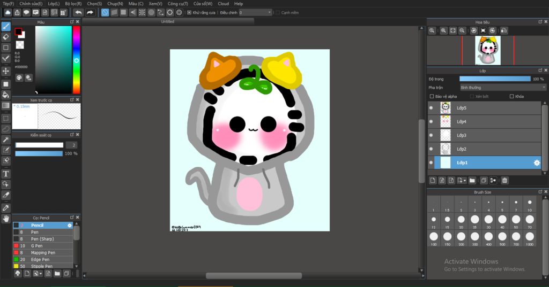Screen dimensions: 549x287
Task: Click the foreground black color swatch
Action: click(x=18, y=32)
